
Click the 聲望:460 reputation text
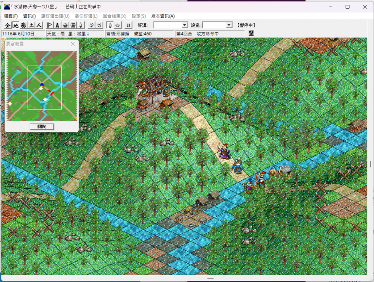tap(143, 34)
